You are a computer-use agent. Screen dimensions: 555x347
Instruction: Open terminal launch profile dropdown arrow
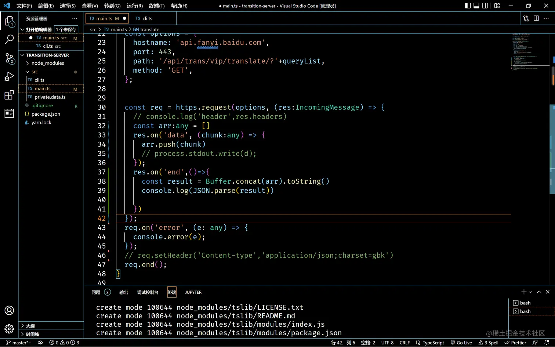coord(530,292)
